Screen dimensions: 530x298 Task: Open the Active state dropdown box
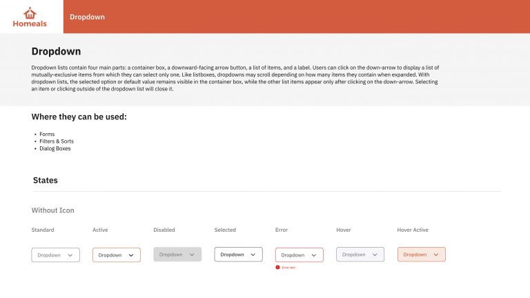point(117,255)
